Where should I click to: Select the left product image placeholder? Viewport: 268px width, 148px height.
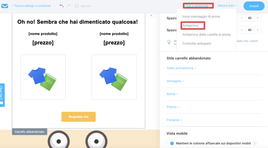point(43,77)
